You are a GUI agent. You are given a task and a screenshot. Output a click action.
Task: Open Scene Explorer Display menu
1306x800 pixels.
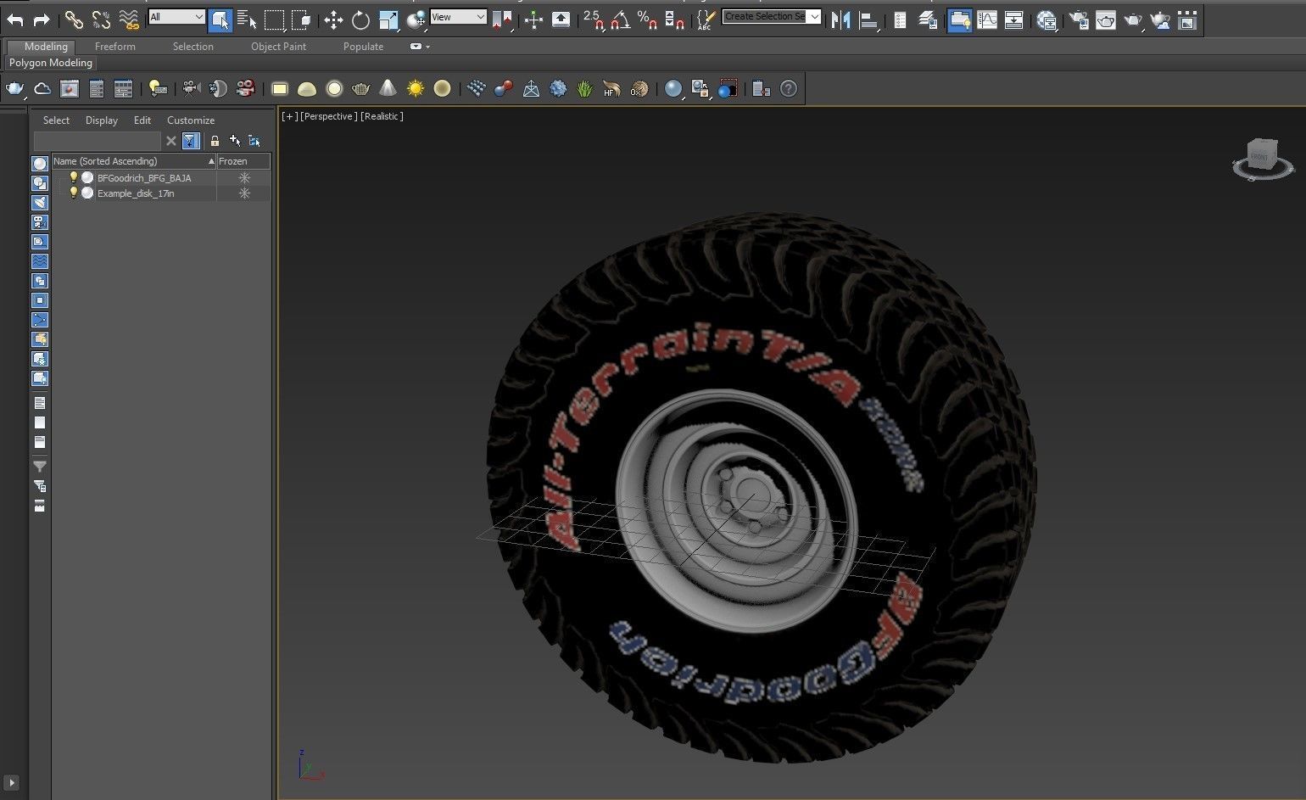tap(102, 120)
